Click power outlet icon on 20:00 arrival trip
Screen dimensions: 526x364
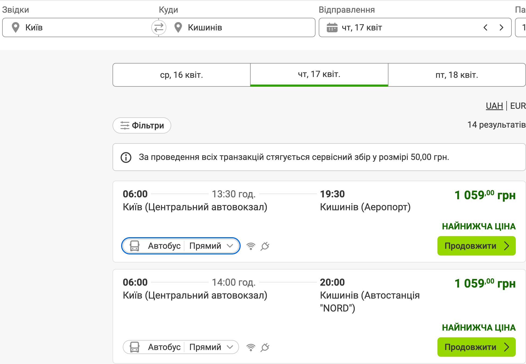(265, 347)
